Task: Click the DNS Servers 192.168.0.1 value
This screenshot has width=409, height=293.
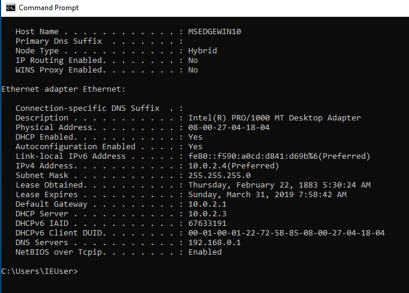Action: 215,243
